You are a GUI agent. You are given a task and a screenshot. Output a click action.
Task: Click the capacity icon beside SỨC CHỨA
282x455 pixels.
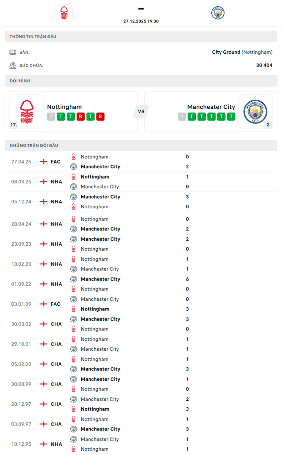point(13,65)
